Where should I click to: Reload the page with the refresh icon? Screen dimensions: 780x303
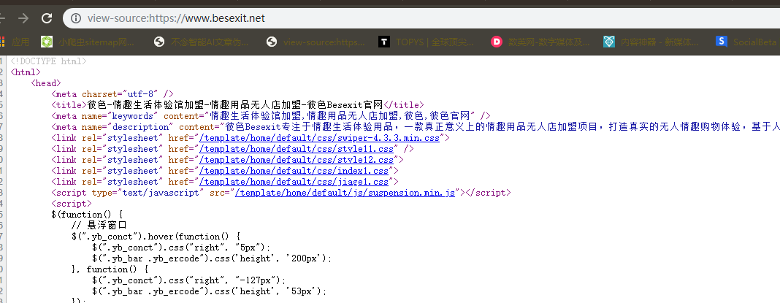(x=47, y=18)
